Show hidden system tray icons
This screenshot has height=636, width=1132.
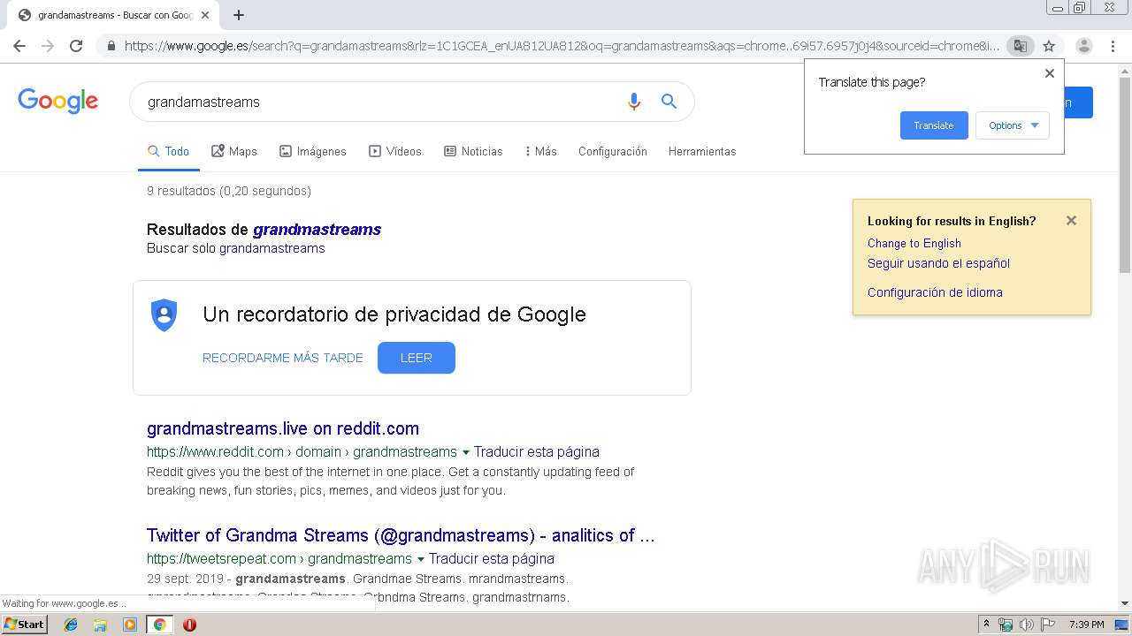pos(986,625)
